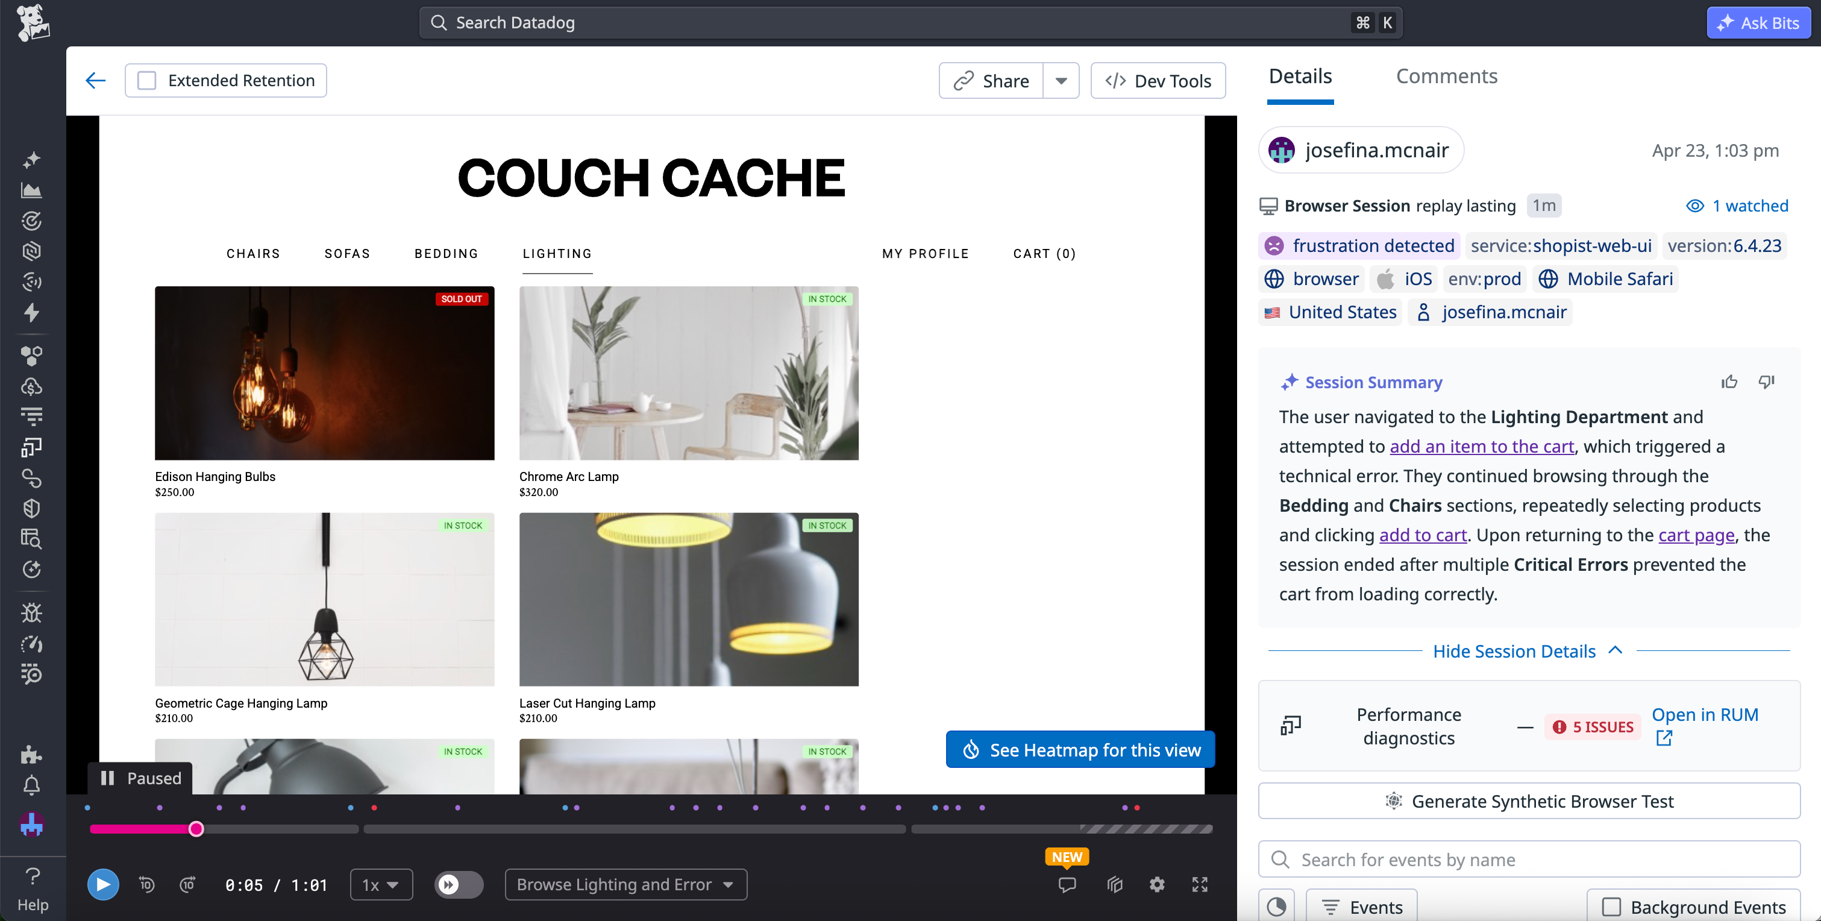Click the United States tag
This screenshot has height=921, width=1821.
(1330, 312)
